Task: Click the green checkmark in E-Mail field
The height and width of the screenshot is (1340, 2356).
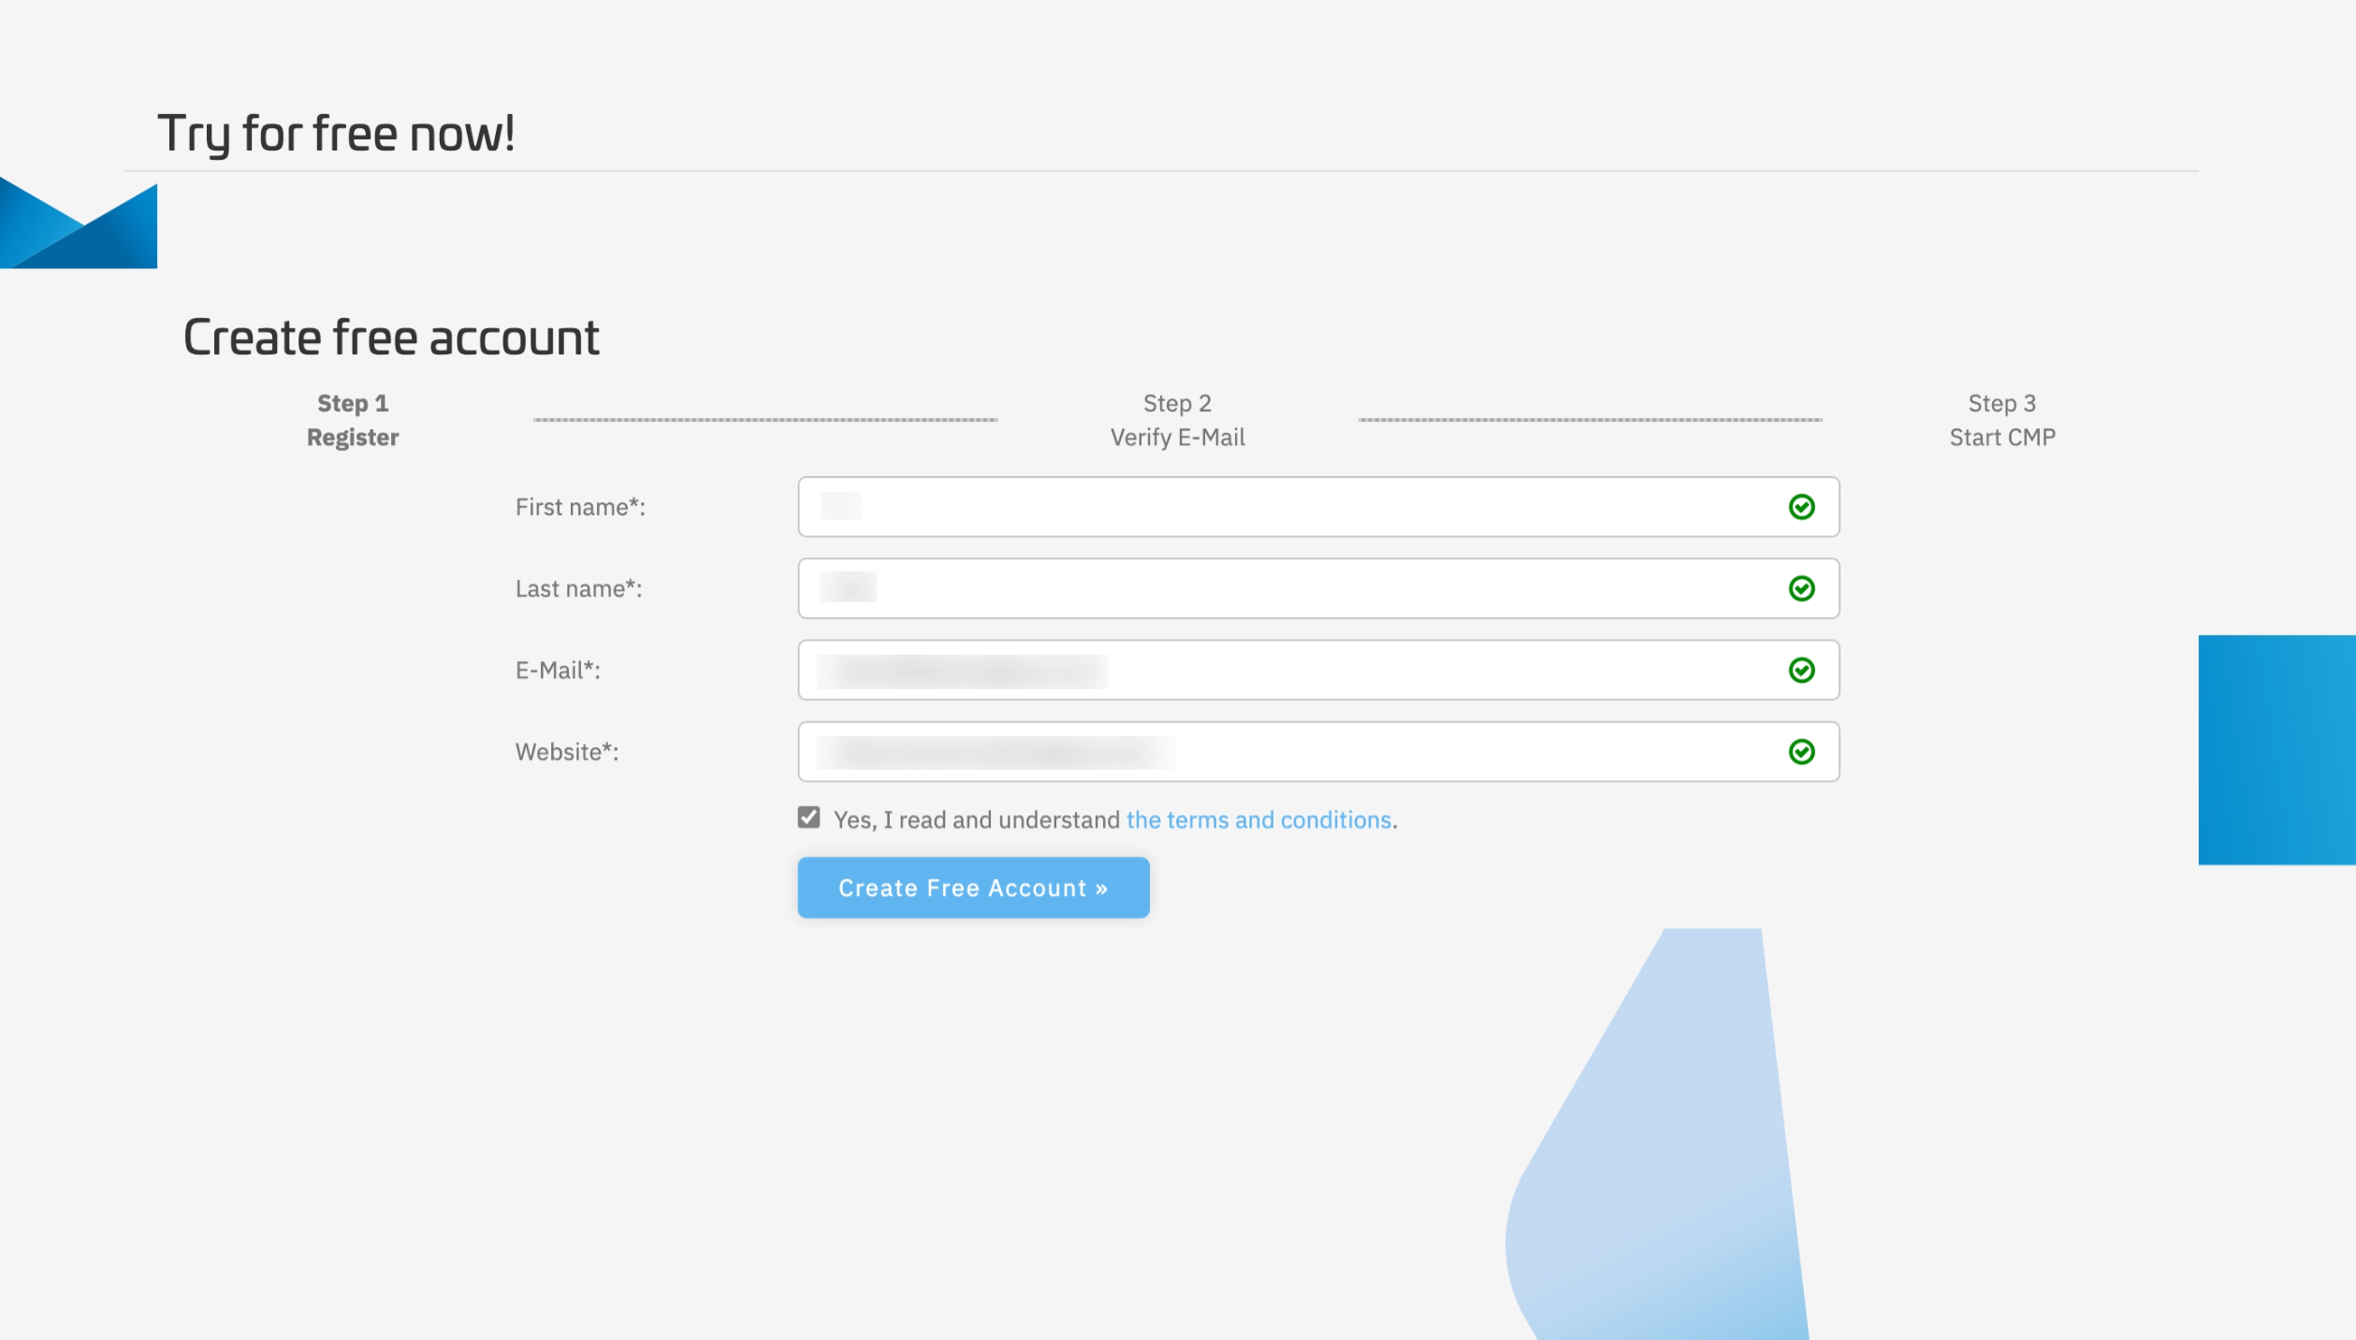Action: 1801,670
